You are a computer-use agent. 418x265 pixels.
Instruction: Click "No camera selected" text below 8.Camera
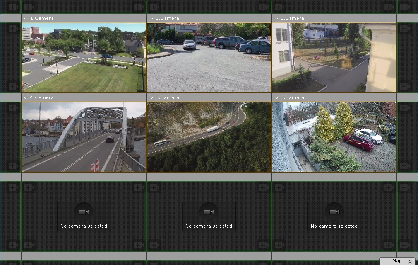[334, 226]
